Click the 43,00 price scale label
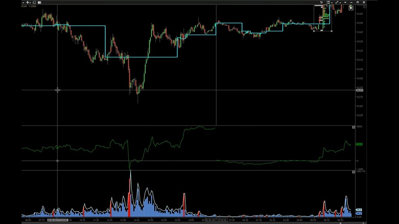Image resolution: width=399 pixels, height=224 pixels. tap(360, 69)
